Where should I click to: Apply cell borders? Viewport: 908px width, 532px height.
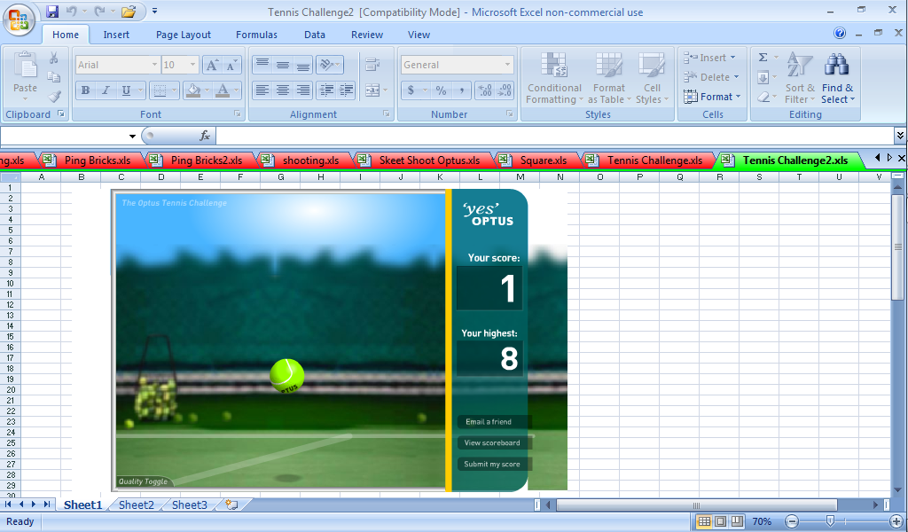coord(160,90)
